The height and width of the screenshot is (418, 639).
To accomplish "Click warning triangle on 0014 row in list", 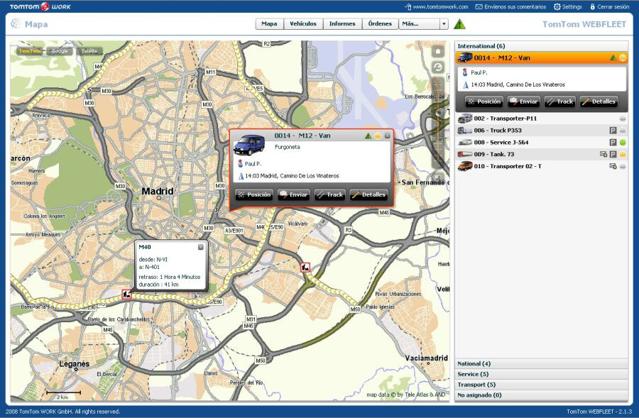I will 613,58.
